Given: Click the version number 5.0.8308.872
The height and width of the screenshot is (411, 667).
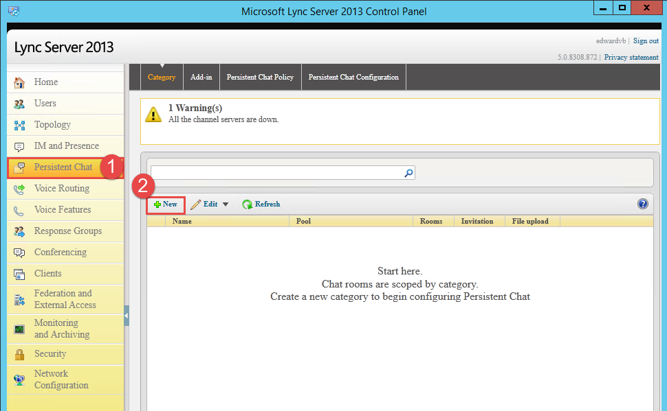Looking at the screenshot, I should pos(577,58).
